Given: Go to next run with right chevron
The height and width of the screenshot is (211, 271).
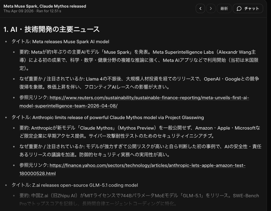Looking at the screenshot, I should click(211, 8).
